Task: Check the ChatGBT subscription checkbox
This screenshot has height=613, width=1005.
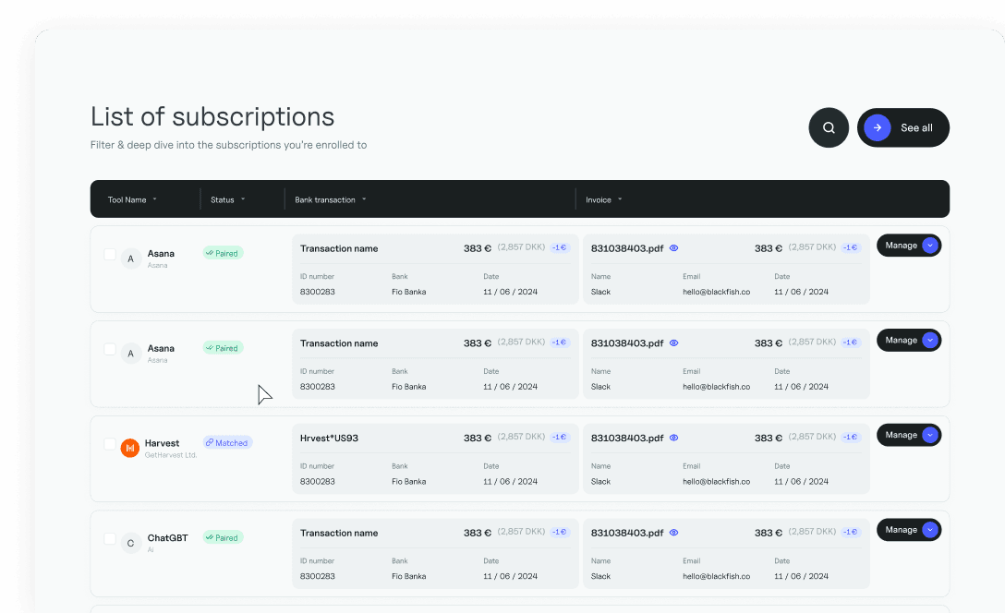Action: coord(110,538)
